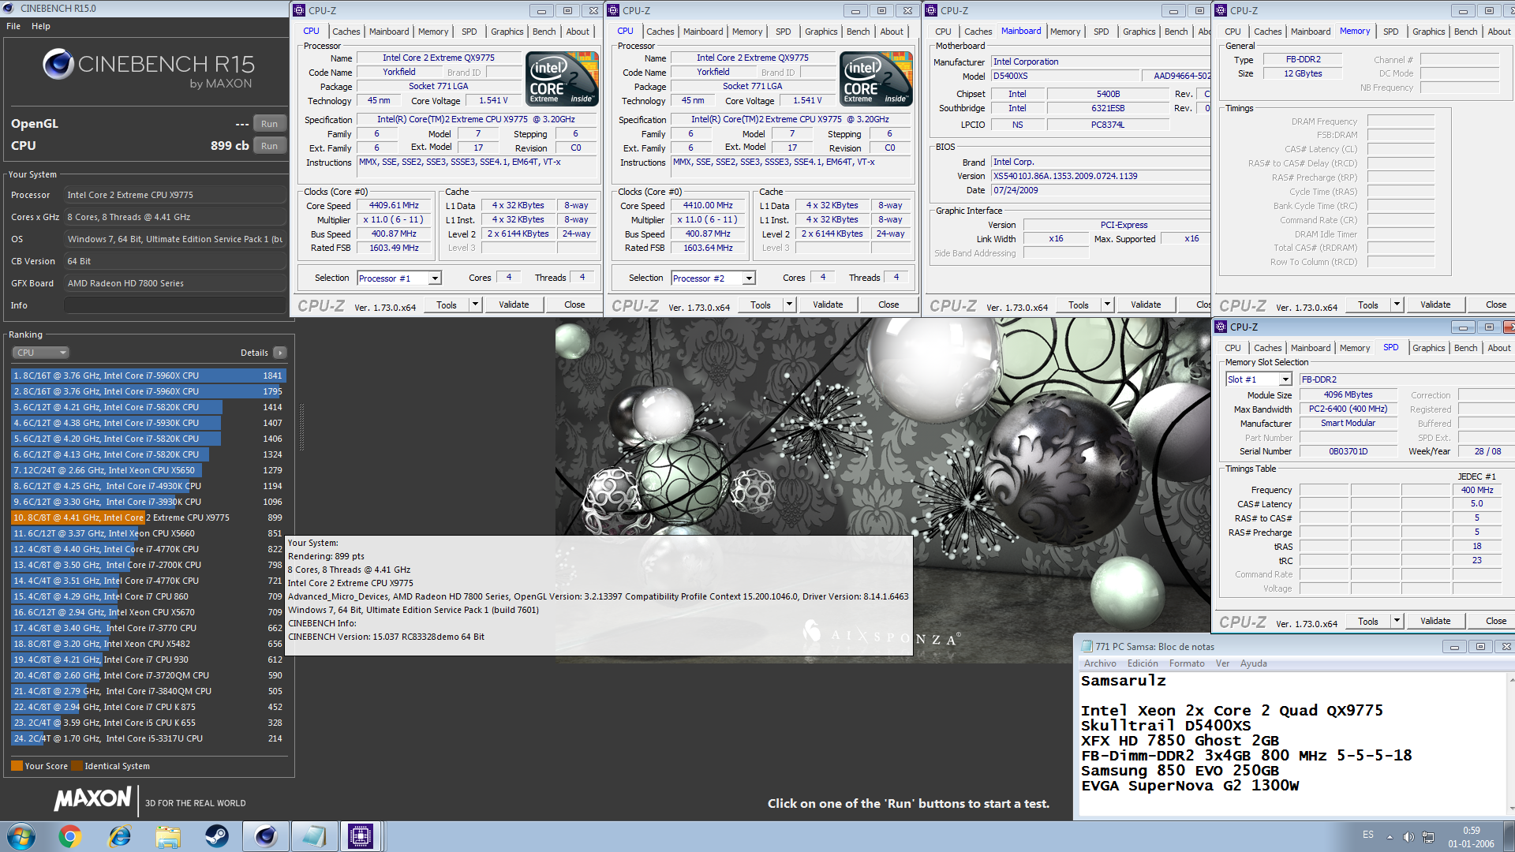Expand the Details arrow in Cinebench ranking
Screen dimensions: 1515x852
coord(280,353)
